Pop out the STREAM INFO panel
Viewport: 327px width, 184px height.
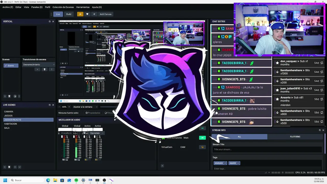coord(320,130)
